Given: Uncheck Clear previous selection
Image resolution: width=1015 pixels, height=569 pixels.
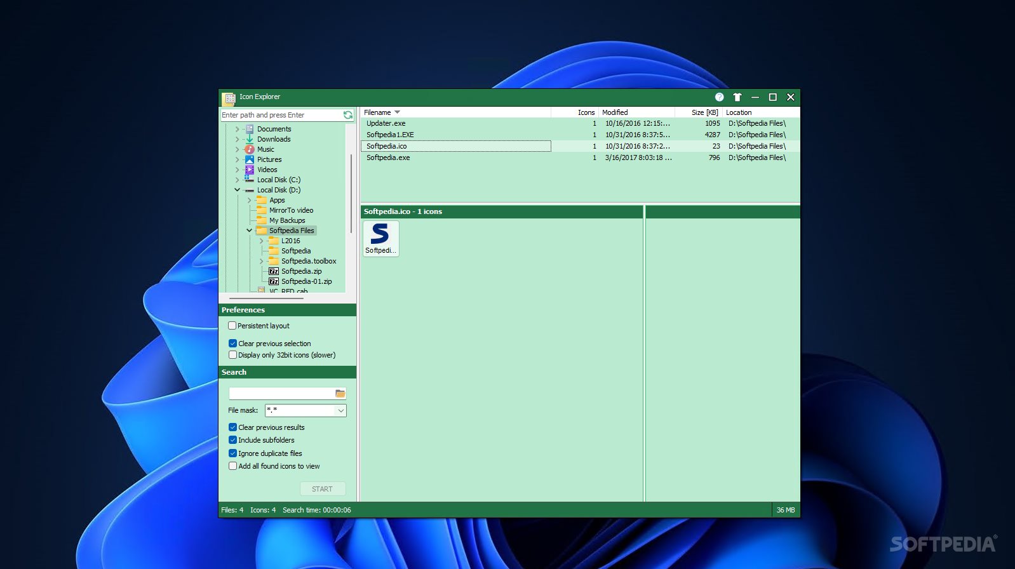Looking at the screenshot, I should point(232,344).
